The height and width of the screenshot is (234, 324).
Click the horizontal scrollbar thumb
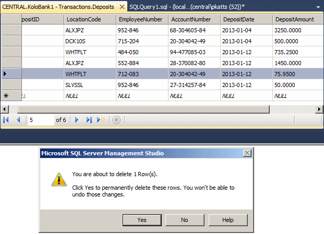(x=143, y=109)
